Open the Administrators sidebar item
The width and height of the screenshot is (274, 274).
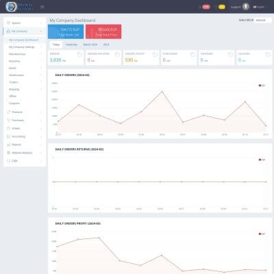click(17, 54)
